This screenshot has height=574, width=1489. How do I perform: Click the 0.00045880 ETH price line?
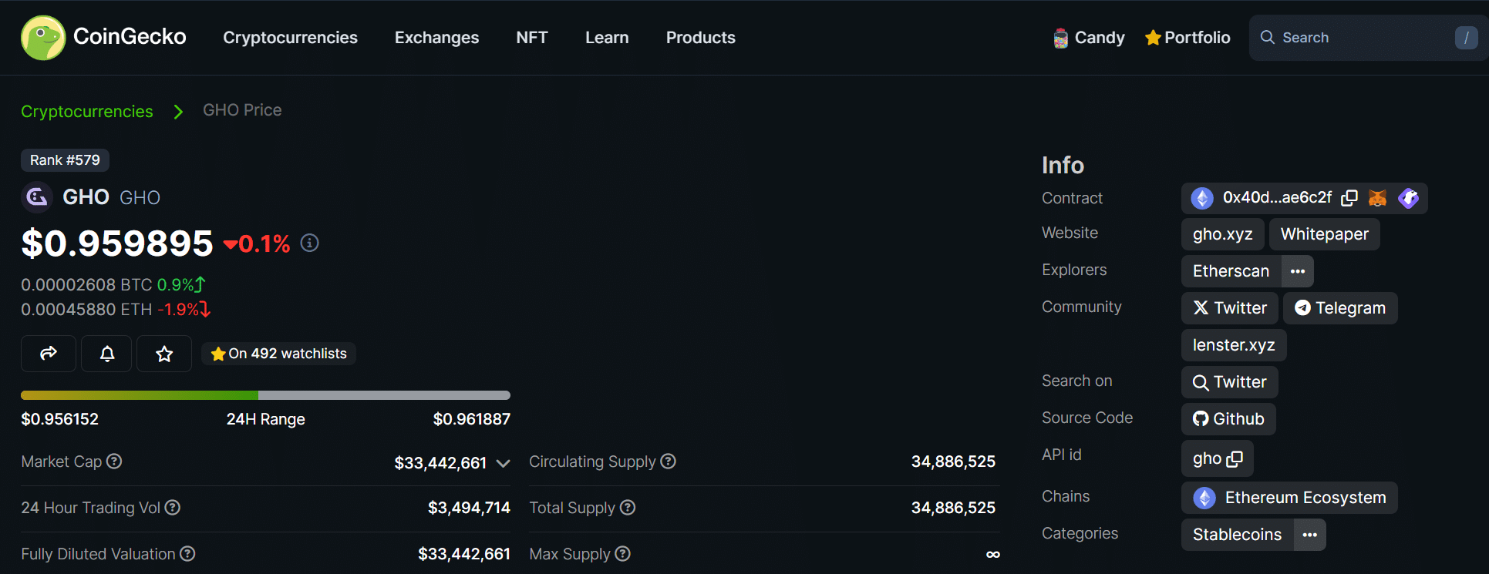click(116, 310)
